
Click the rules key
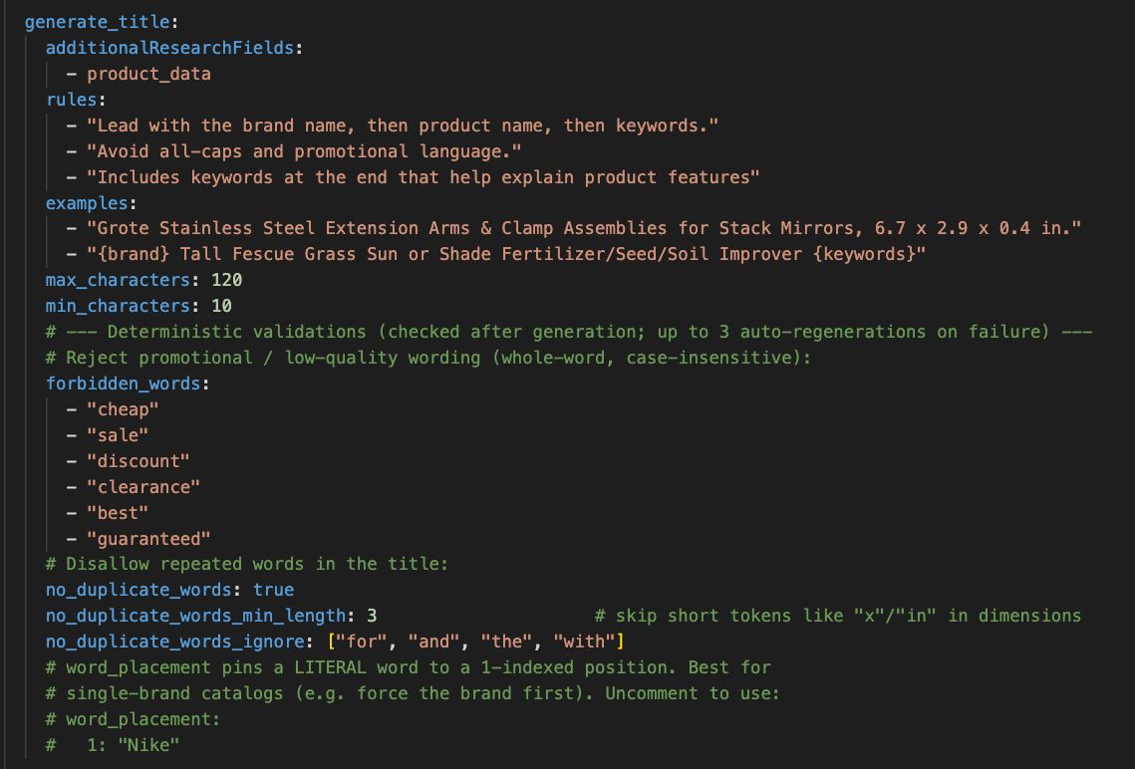coord(71,100)
